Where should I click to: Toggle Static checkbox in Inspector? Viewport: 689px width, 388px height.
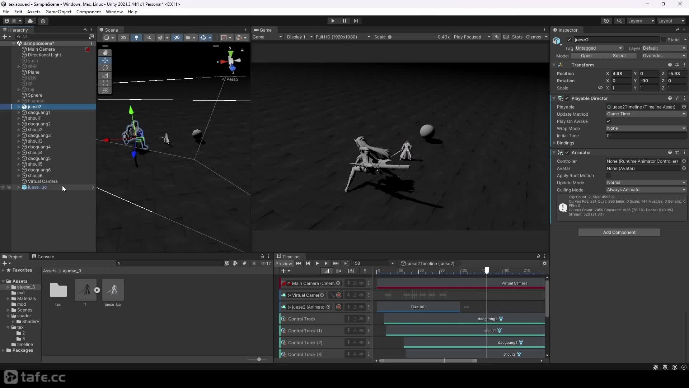(664, 40)
